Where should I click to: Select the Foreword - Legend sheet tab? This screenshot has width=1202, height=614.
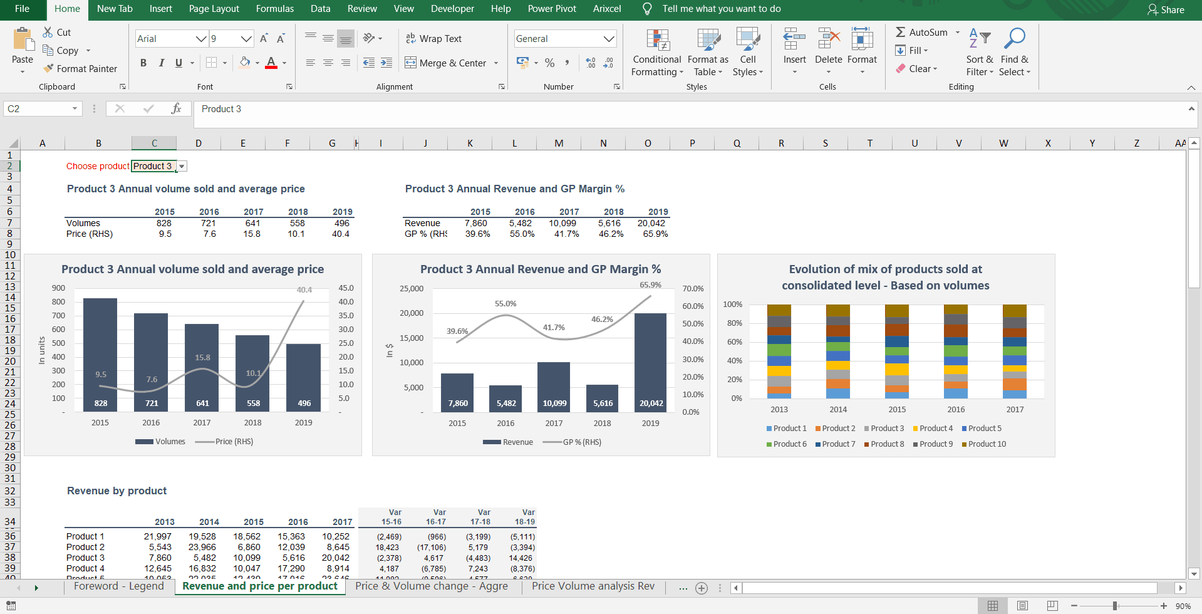pos(118,586)
